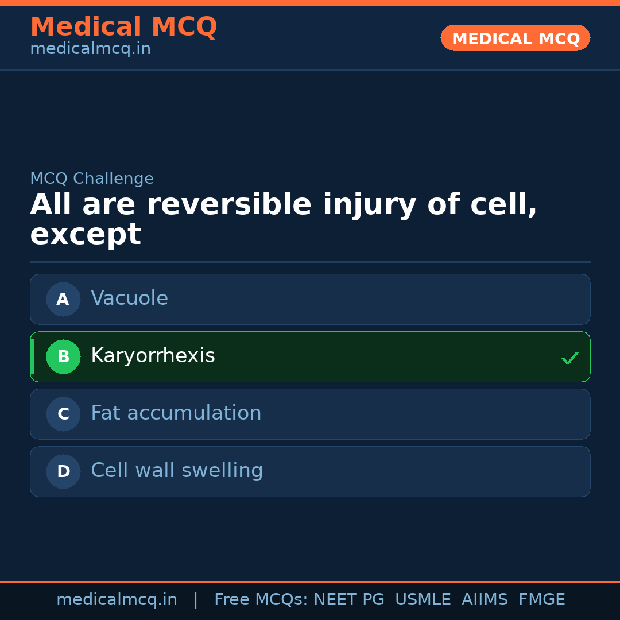
Task: Click the orange MEDICAL MCQ badge
Action: (x=515, y=38)
